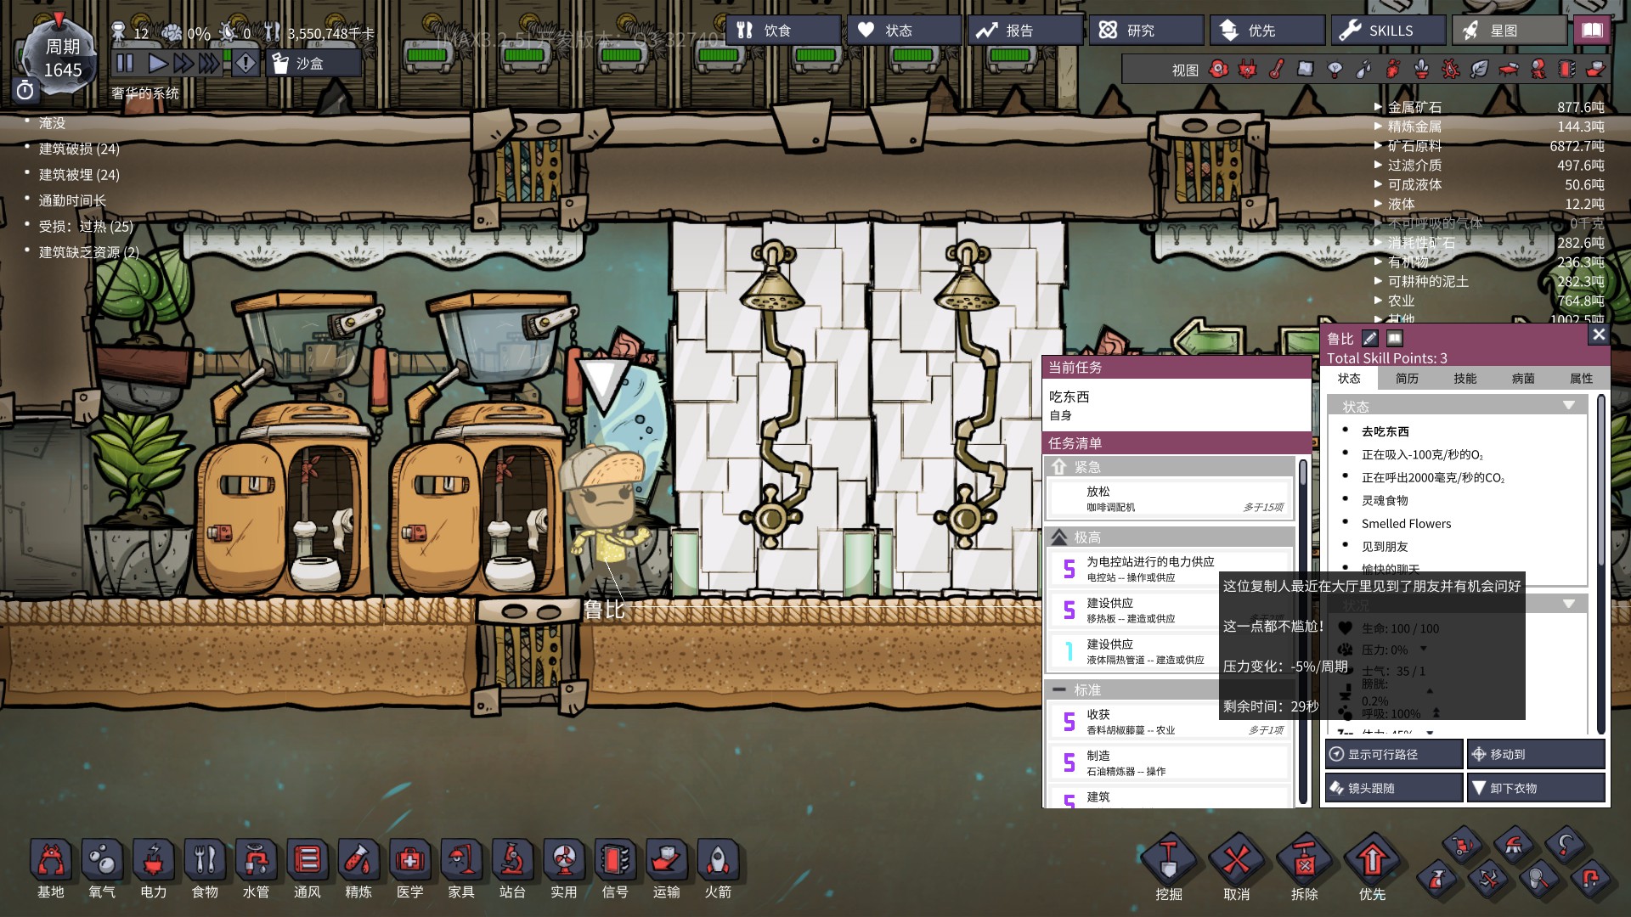Toggle 沙盒 sandbox mode

(x=313, y=64)
